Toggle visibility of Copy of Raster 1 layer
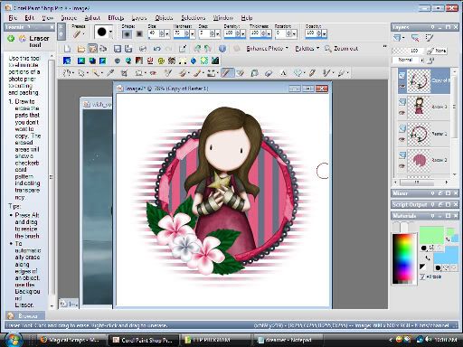463x347 pixels. [402, 87]
